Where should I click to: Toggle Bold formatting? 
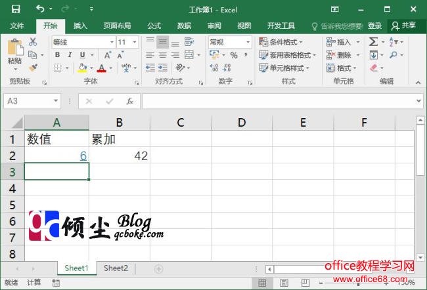click(57, 54)
